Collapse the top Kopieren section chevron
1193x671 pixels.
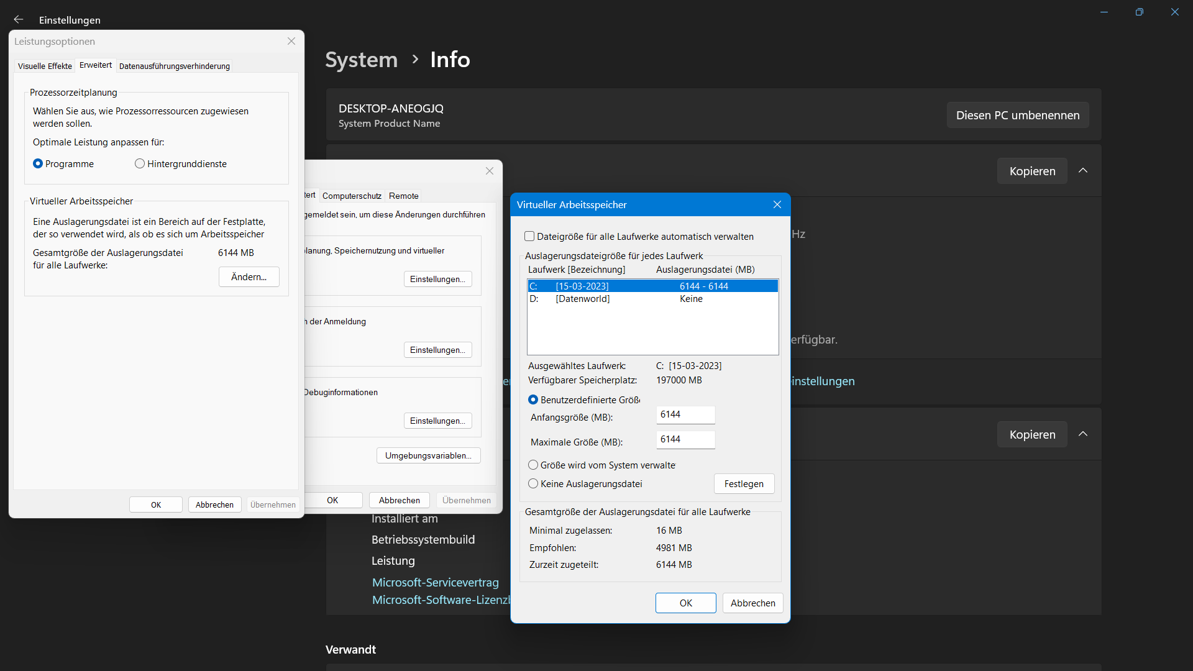click(x=1083, y=170)
